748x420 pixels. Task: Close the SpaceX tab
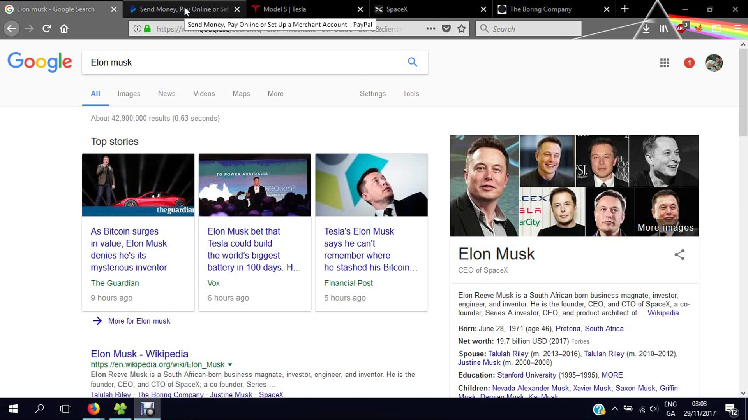483,9
